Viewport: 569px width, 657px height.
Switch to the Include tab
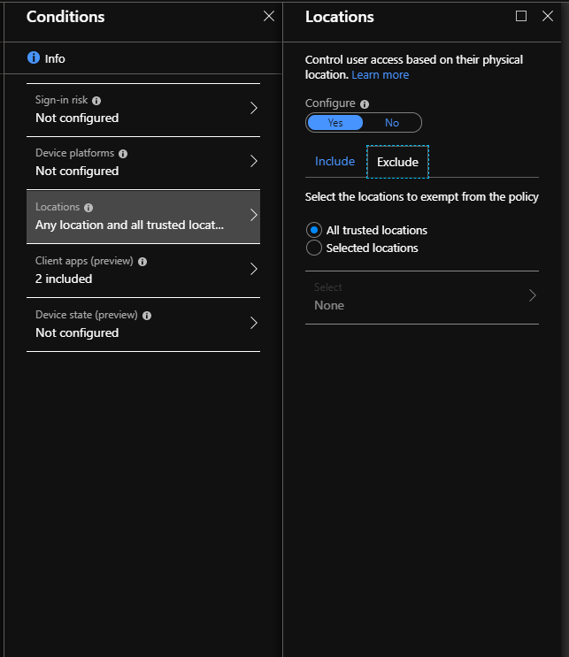point(334,162)
